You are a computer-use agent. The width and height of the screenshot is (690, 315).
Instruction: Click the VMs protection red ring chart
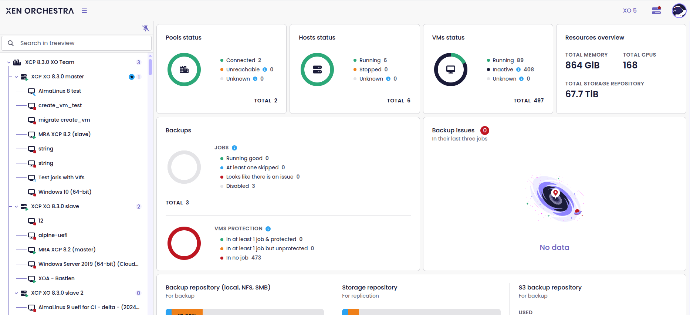coord(184,243)
